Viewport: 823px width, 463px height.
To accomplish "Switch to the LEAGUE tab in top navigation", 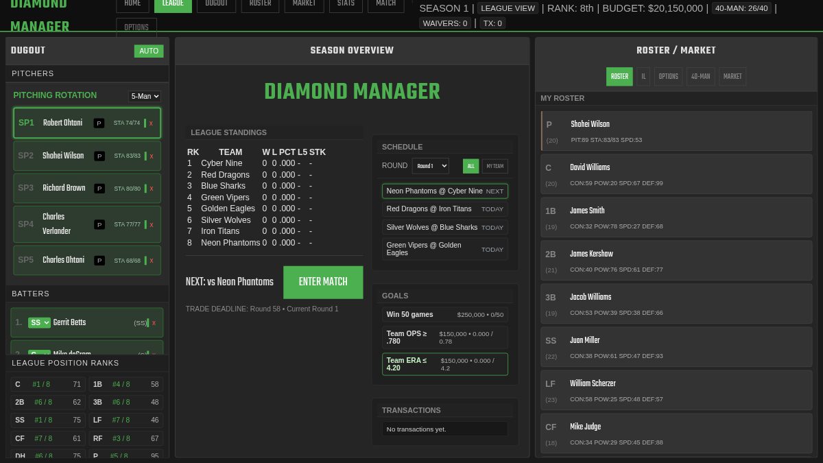I will (x=173, y=4).
